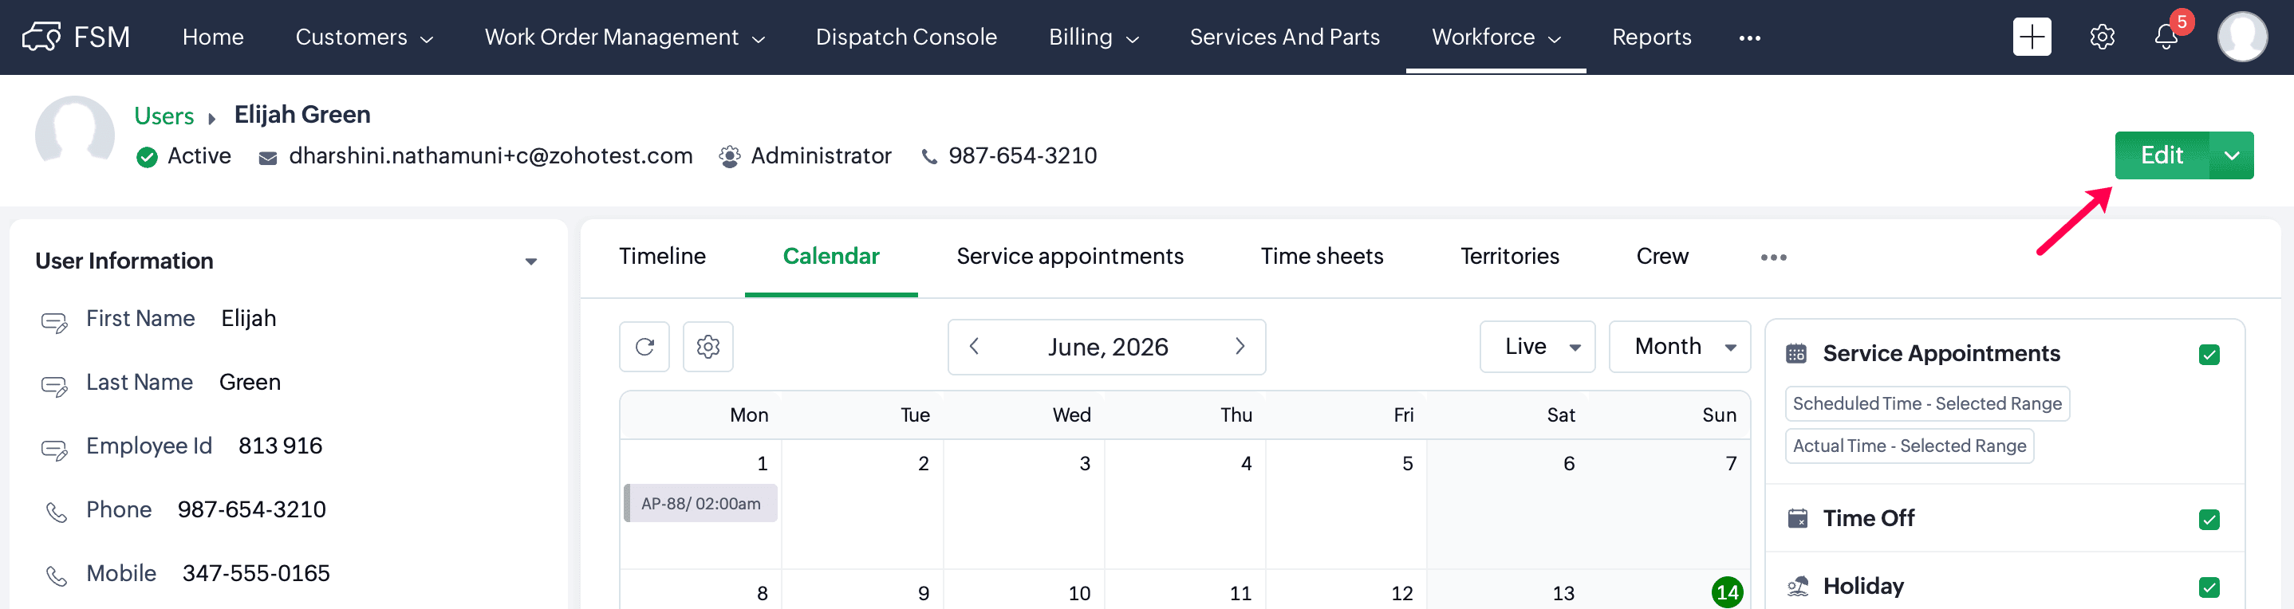Open the settings gear in the top bar
2294x609 pixels.
tap(2102, 37)
